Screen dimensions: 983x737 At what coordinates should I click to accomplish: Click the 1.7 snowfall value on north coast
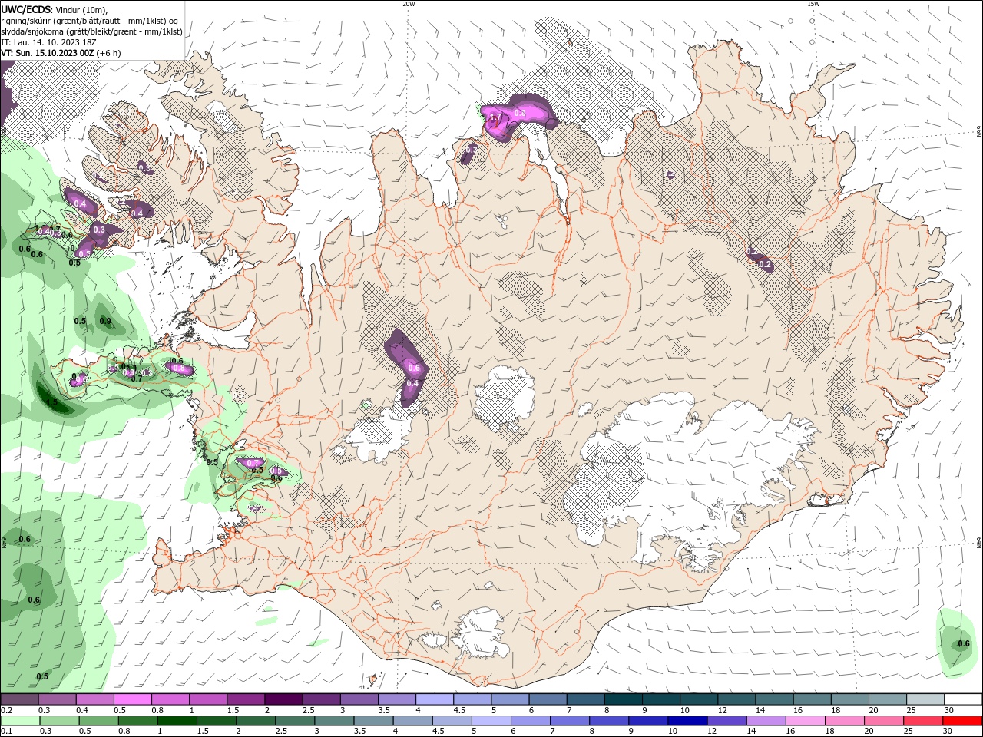pos(495,117)
